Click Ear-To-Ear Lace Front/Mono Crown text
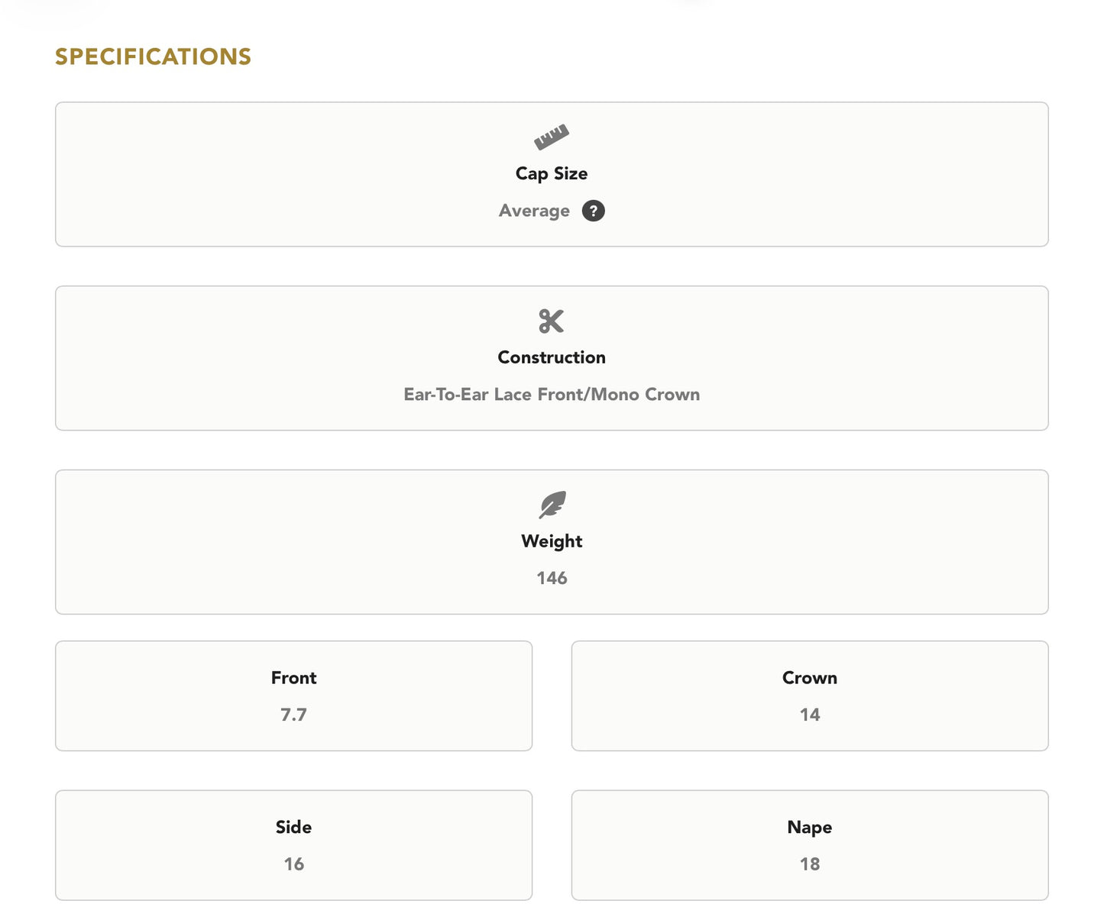Screen dimensions: 1104x920 (552, 394)
